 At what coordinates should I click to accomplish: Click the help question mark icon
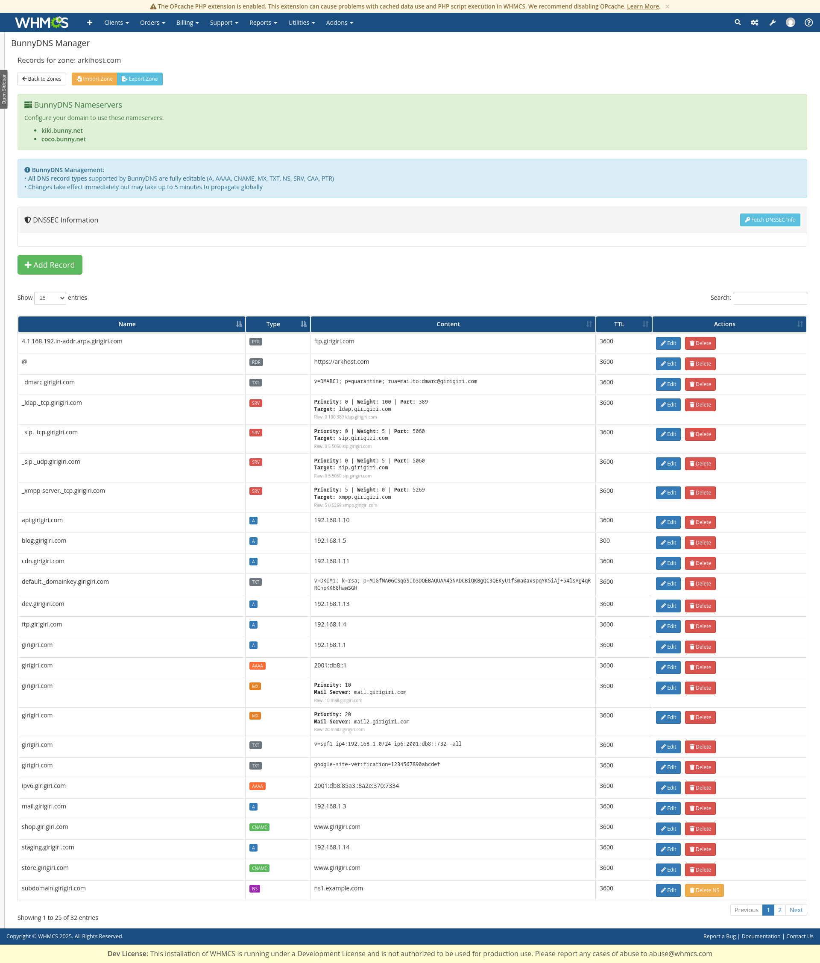point(808,22)
